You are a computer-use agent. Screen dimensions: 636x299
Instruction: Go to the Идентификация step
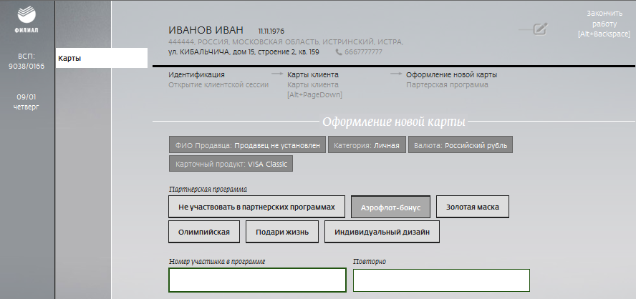point(196,74)
